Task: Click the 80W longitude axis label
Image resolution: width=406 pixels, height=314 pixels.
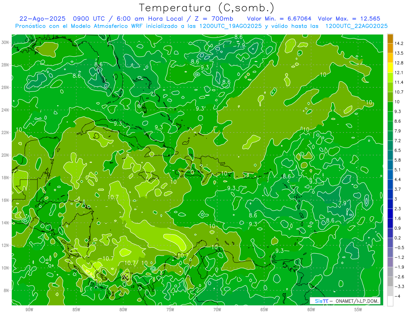Action: [x=123, y=310]
